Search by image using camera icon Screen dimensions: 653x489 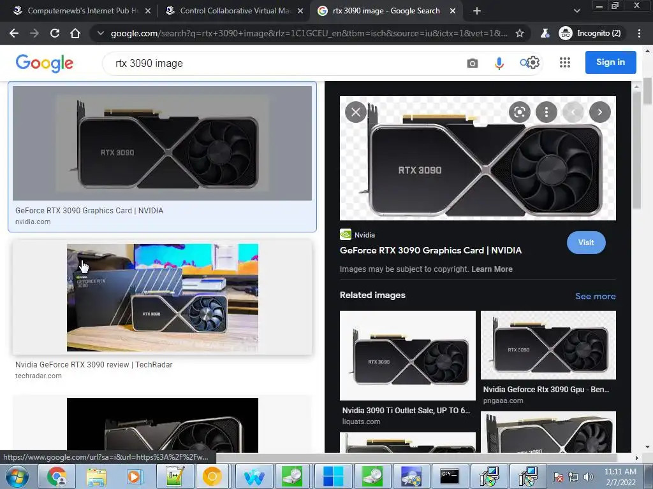(473, 63)
